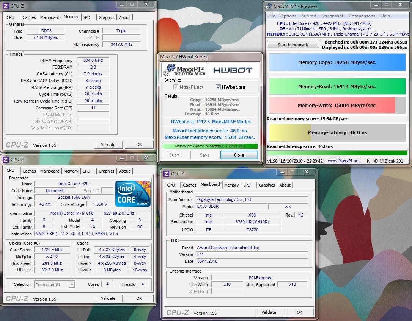Open About tab in top CPU-Z window
The width and height of the screenshot is (412, 321).
coord(124,17)
